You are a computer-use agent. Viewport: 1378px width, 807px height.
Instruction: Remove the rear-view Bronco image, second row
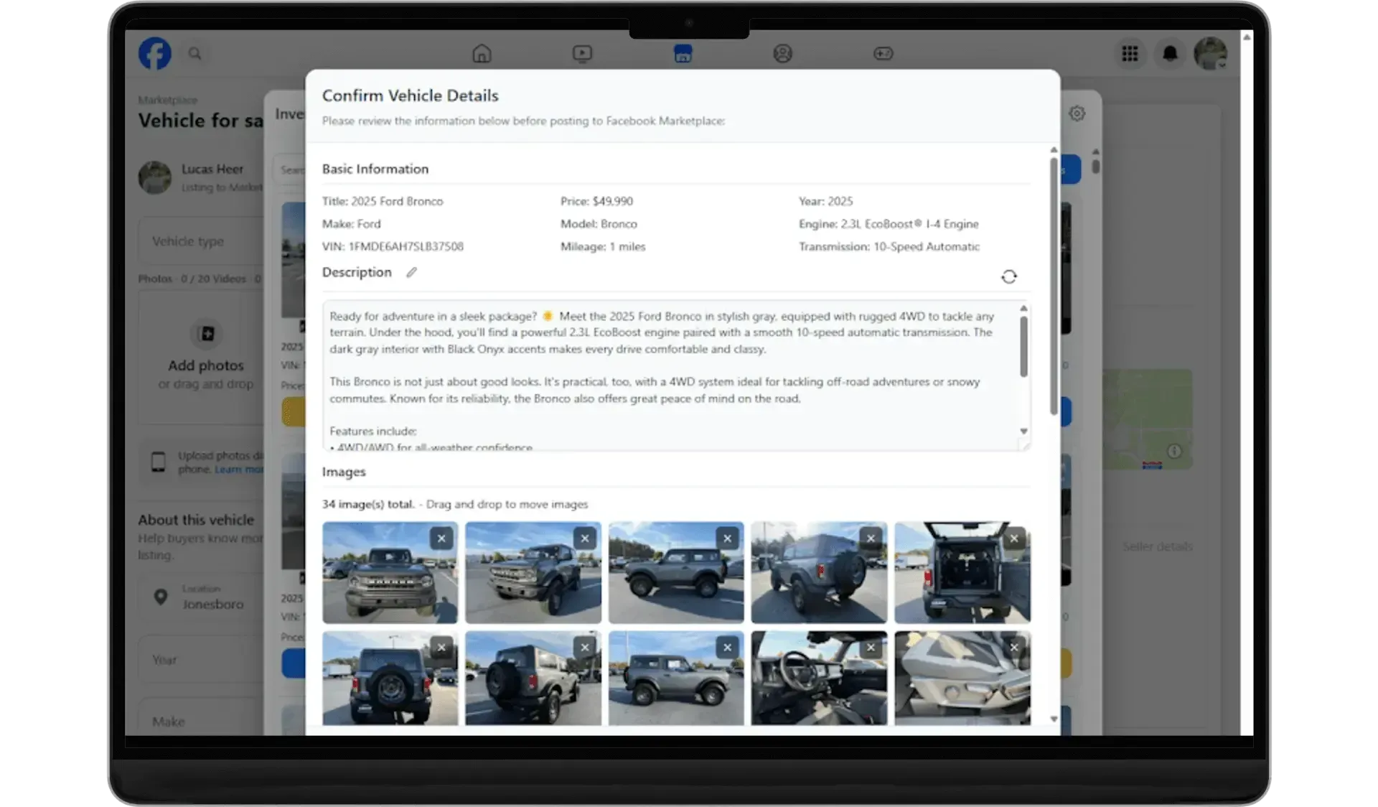[441, 648]
